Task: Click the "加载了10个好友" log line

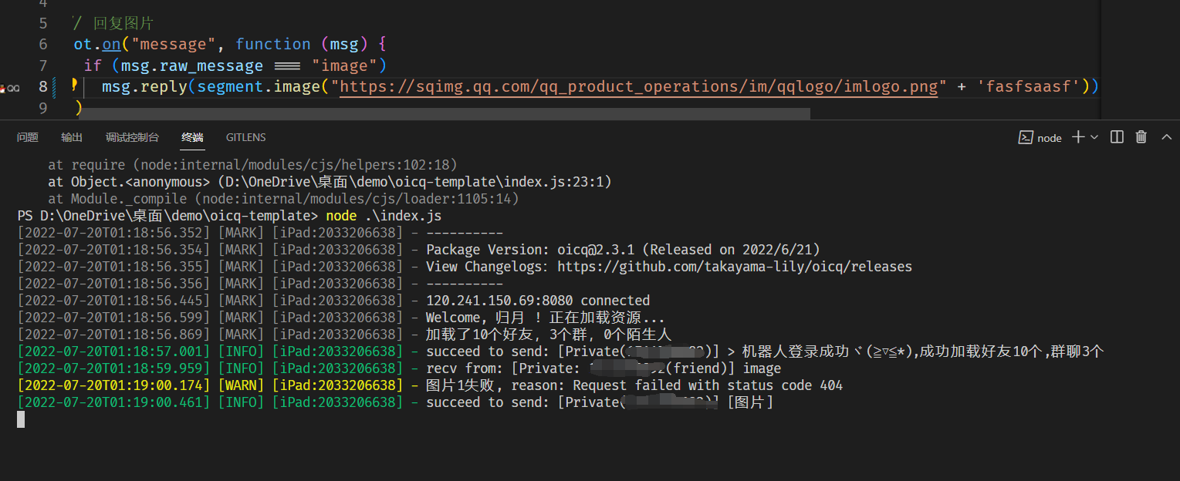Action: click(549, 335)
